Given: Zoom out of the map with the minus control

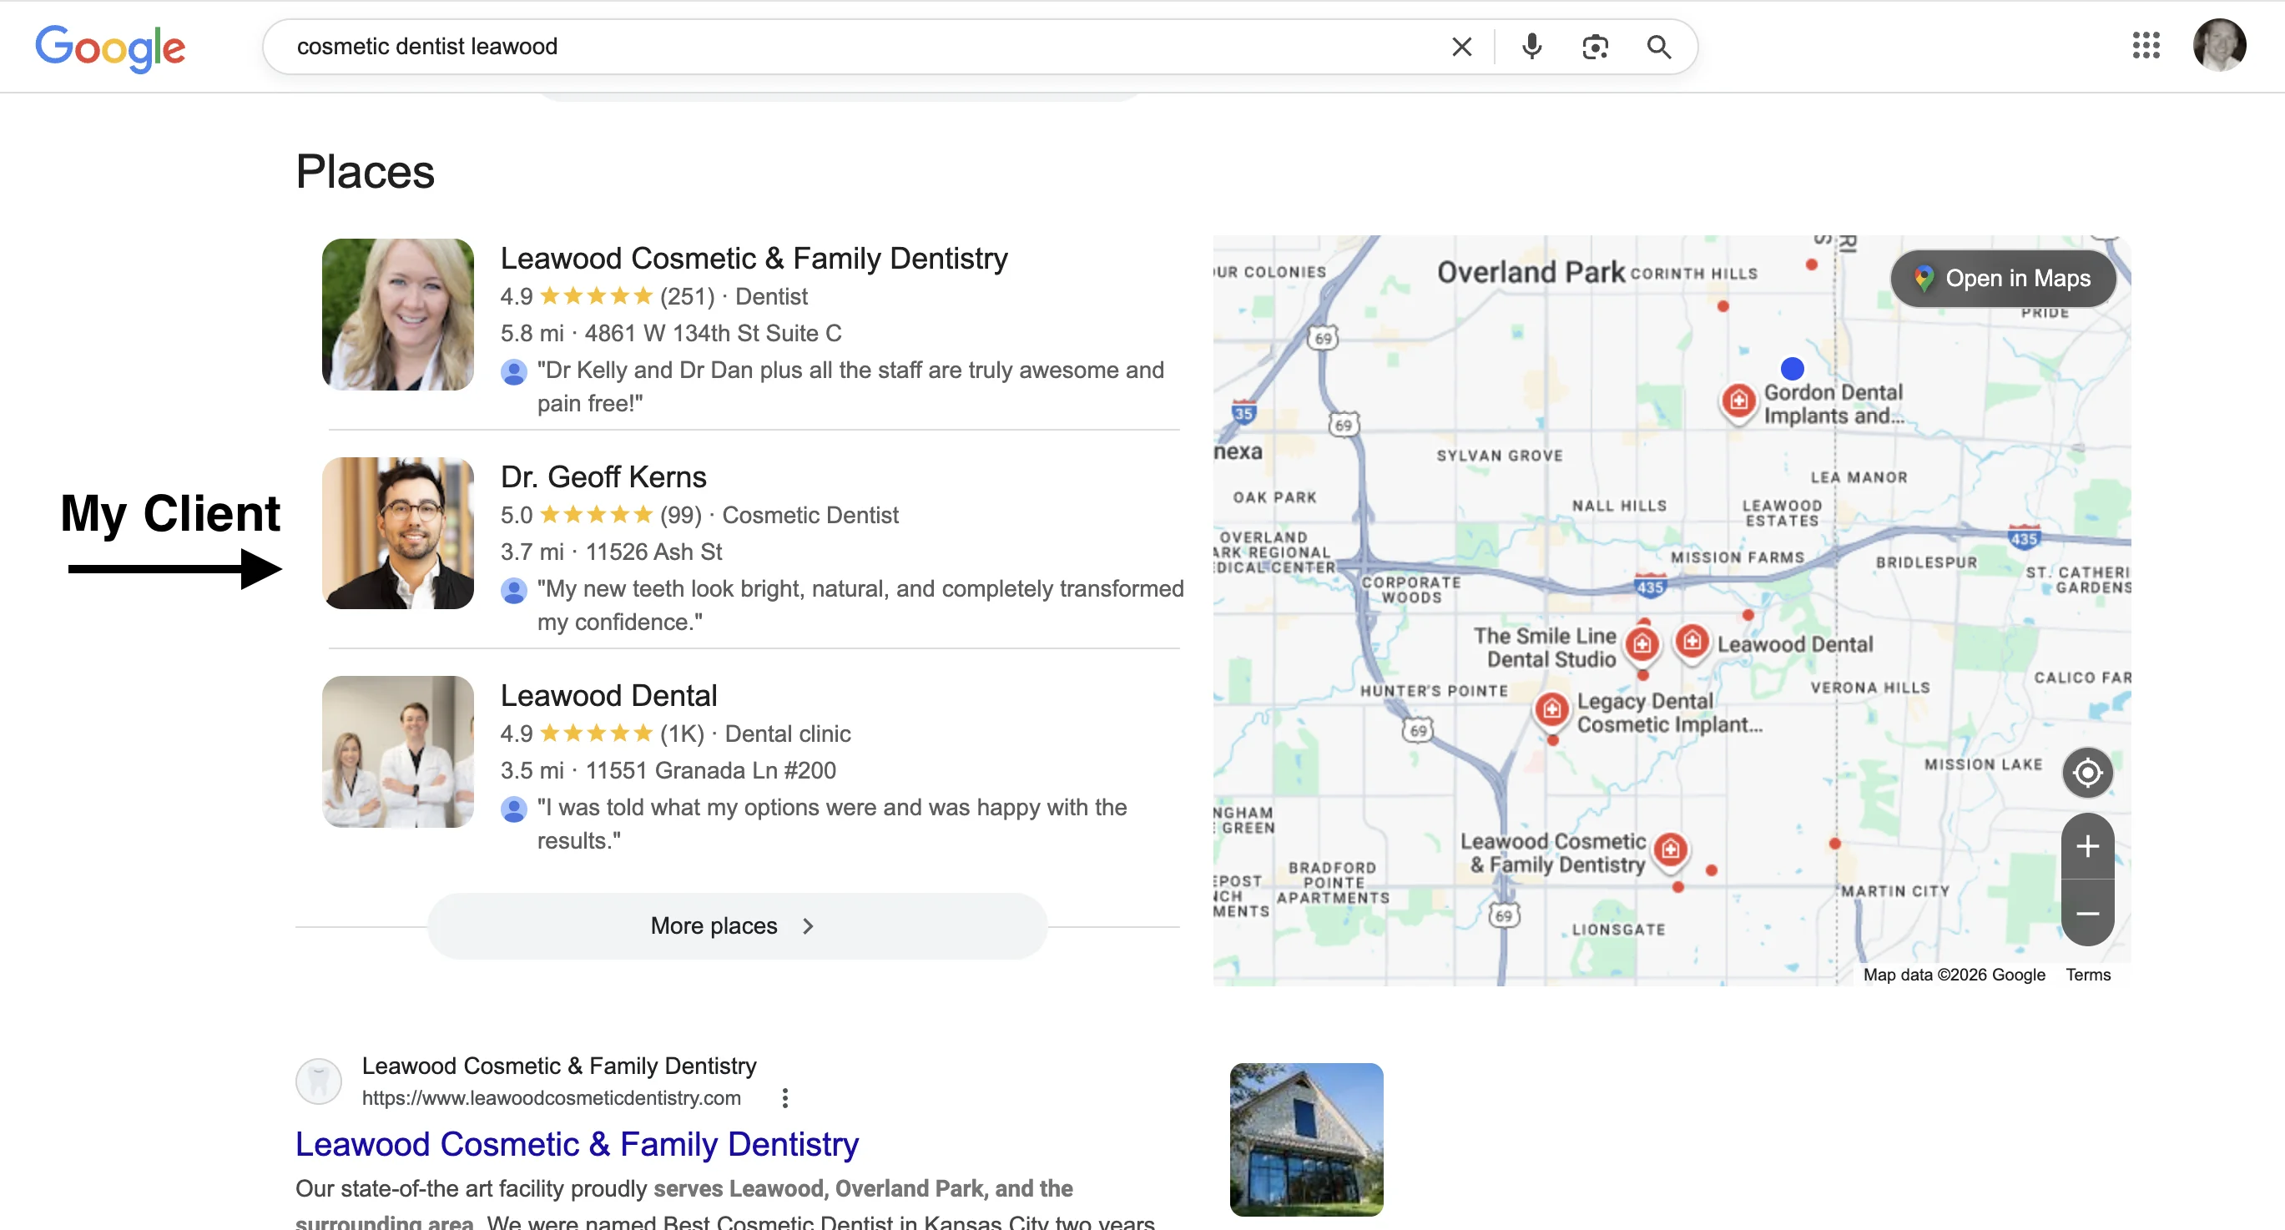Looking at the screenshot, I should (x=2087, y=915).
